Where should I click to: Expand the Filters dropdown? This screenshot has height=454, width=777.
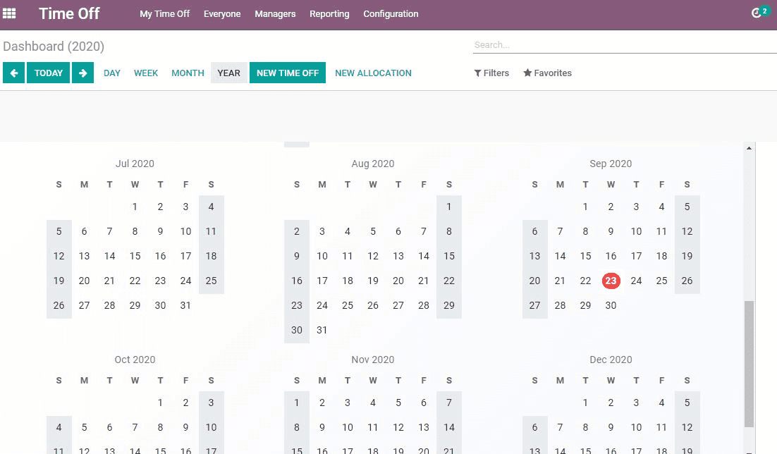(491, 73)
